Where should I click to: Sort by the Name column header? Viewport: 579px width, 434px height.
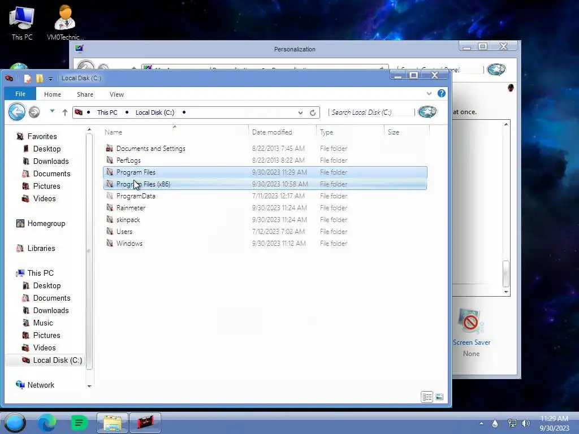[175, 132]
